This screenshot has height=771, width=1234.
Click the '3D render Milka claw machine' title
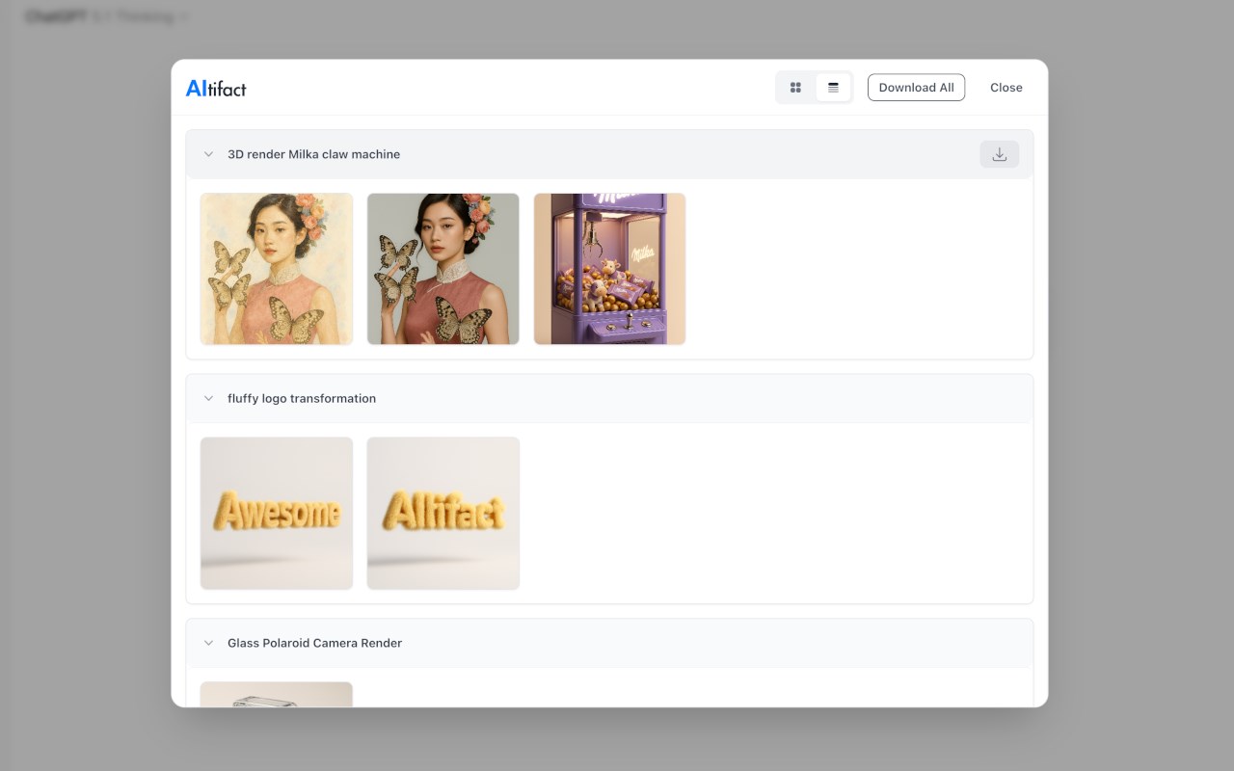coord(313,154)
